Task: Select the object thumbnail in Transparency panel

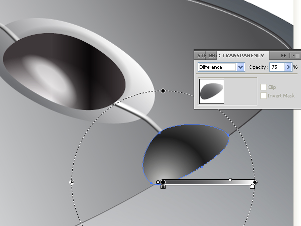Action: pos(212,91)
